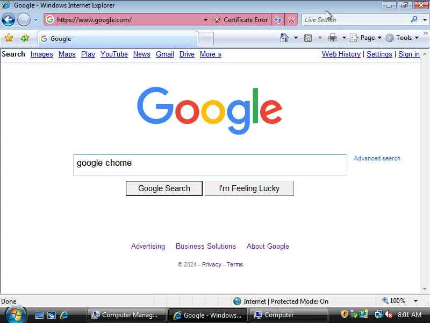Viewport: 430px width, 323px height.
Task: Expand the Feeds dropdown arrow
Action: (320, 38)
